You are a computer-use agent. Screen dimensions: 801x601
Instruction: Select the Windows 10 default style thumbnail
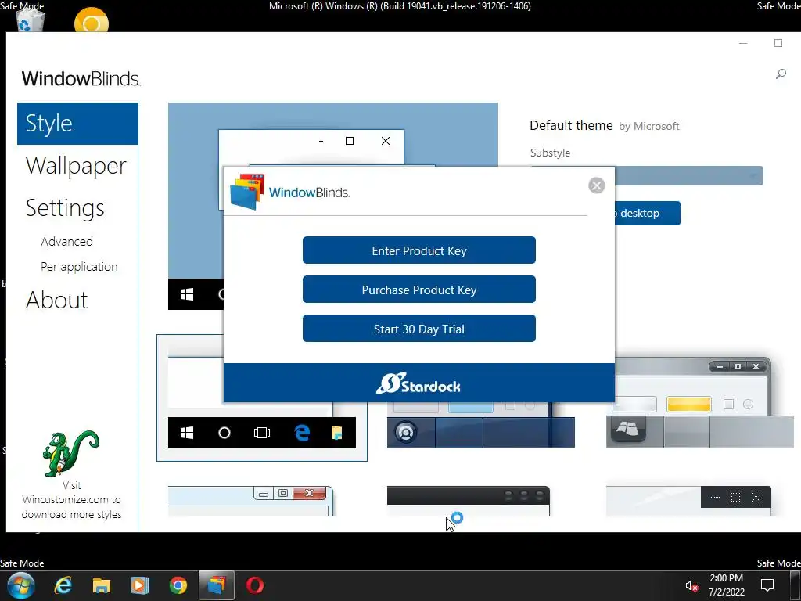pos(262,398)
